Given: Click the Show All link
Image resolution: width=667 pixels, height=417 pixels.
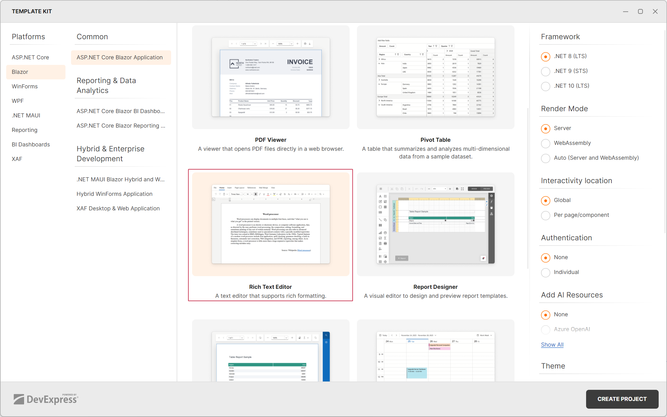Looking at the screenshot, I should [x=552, y=345].
